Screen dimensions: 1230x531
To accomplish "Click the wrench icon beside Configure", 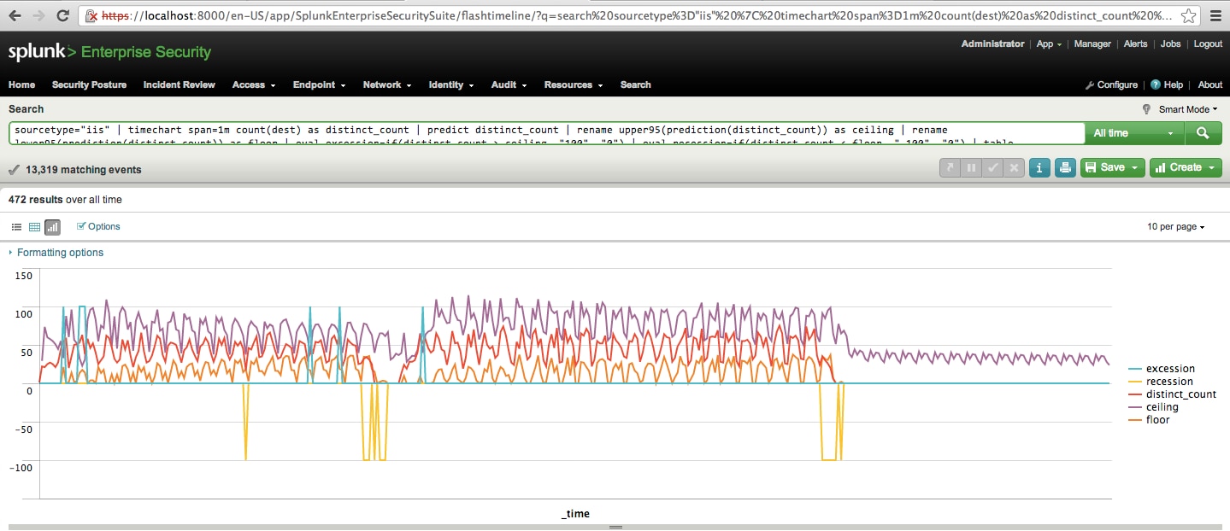I will pos(1090,85).
